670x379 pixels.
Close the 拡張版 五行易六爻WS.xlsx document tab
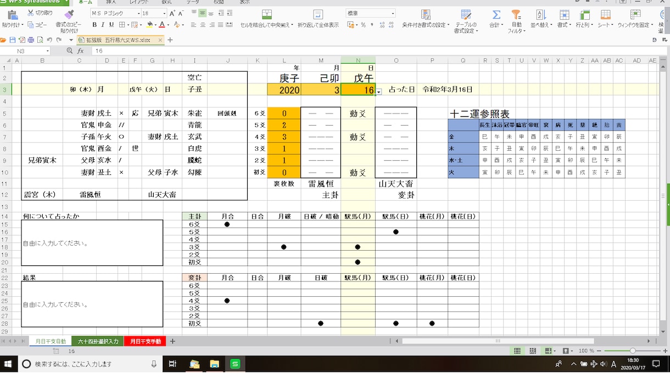click(160, 40)
